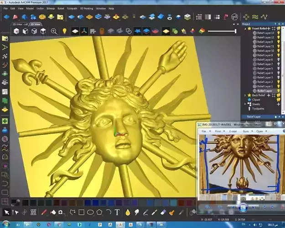
Task: Click the orange cylinder material icon
Action: pos(102,31)
